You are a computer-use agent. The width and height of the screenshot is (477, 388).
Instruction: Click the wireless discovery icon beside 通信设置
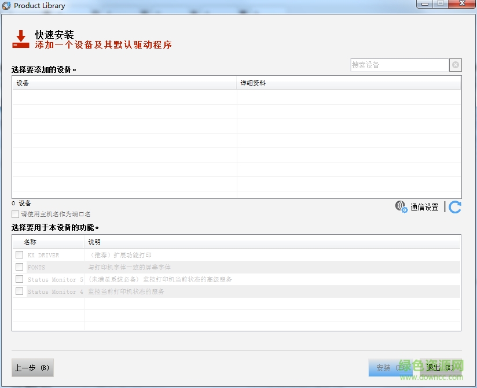tap(399, 204)
